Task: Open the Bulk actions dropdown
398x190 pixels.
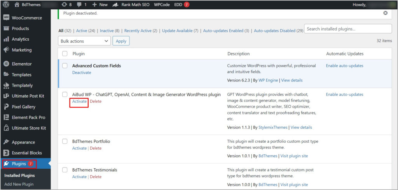Action: coord(84,41)
